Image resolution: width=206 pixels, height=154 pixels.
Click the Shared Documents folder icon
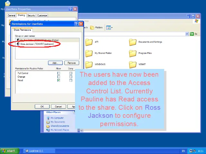click(x=48, y=126)
